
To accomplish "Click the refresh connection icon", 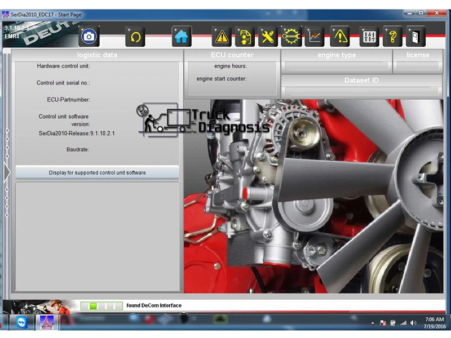I will pyautogui.click(x=135, y=36).
